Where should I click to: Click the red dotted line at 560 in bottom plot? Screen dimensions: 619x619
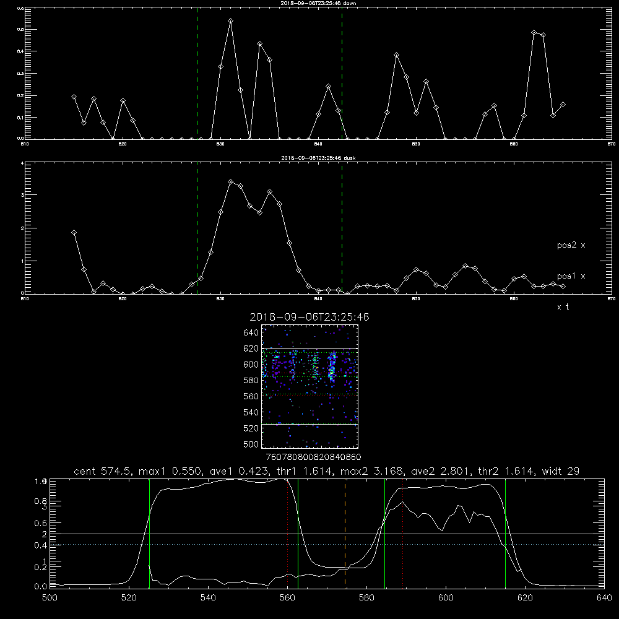pyautogui.click(x=288, y=533)
